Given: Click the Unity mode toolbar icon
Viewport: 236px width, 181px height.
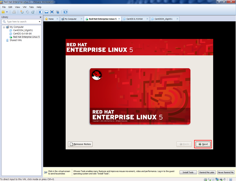Looking at the screenshot, I should tap(57, 12).
